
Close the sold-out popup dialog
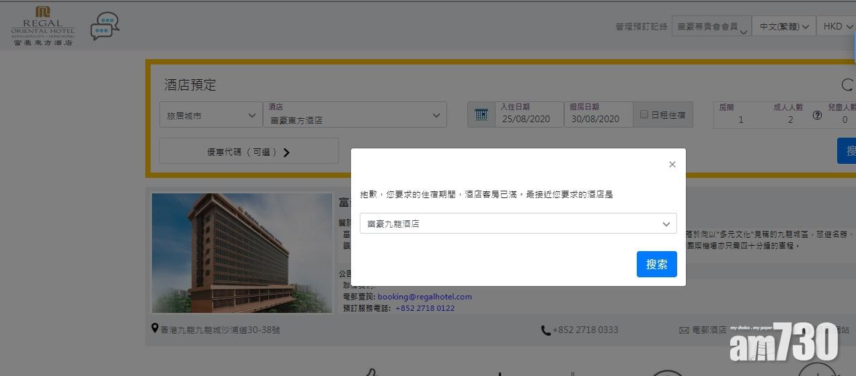tap(672, 164)
